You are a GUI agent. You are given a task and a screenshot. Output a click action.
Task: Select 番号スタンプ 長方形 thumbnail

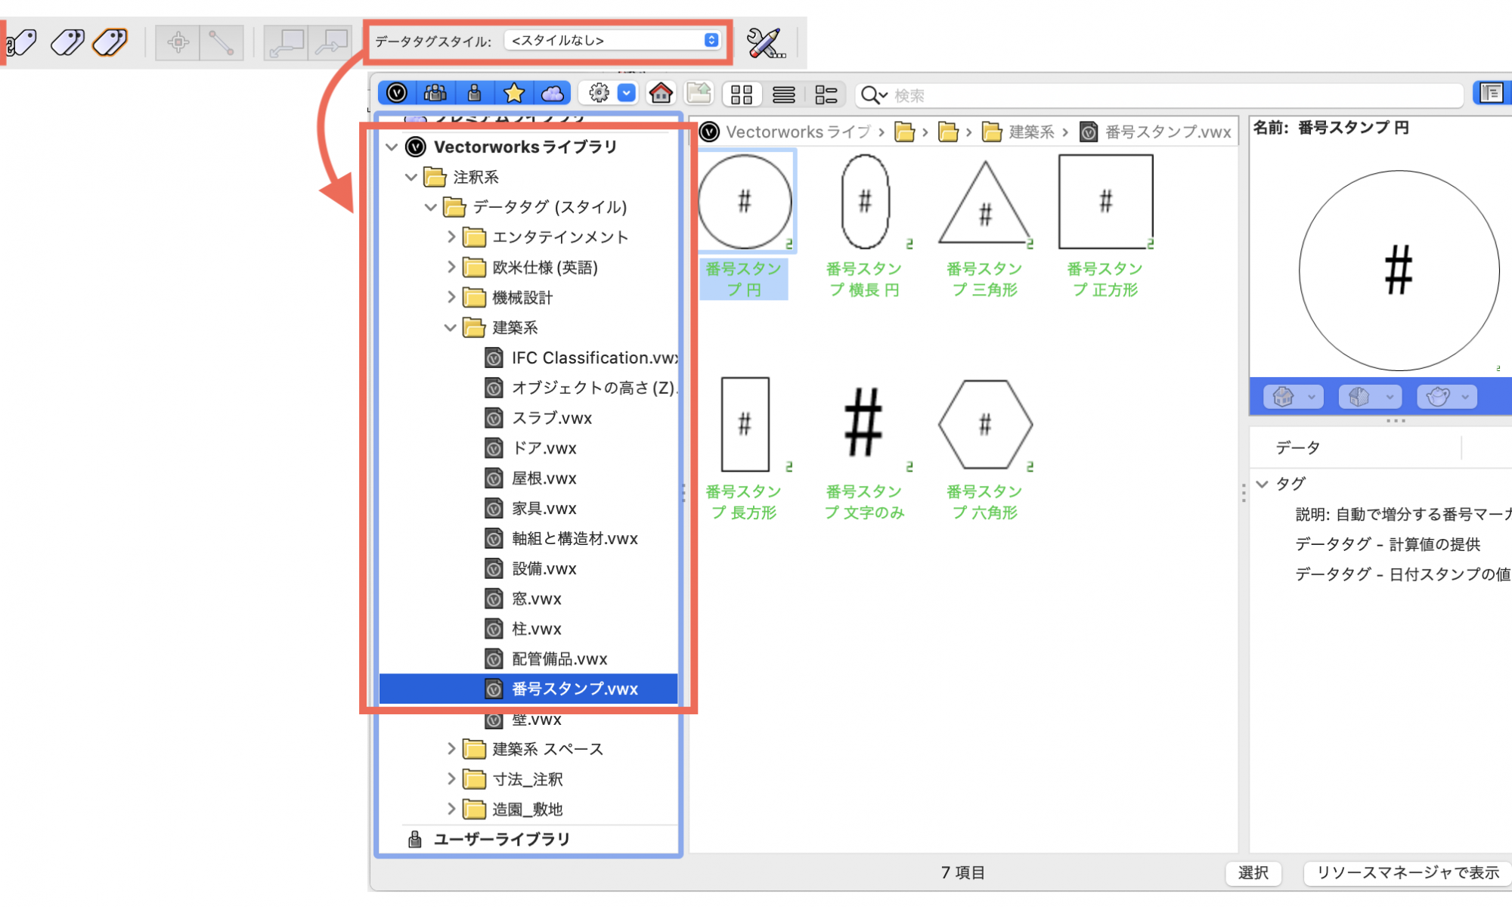pyautogui.click(x=745, y=425)
